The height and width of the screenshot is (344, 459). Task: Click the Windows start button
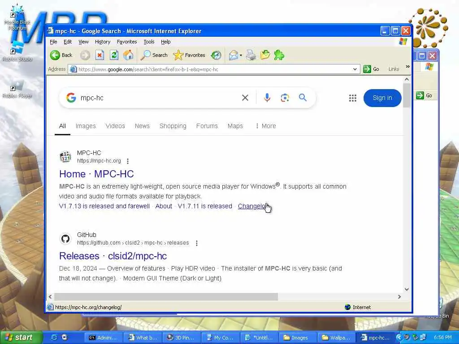click(21, 338)
